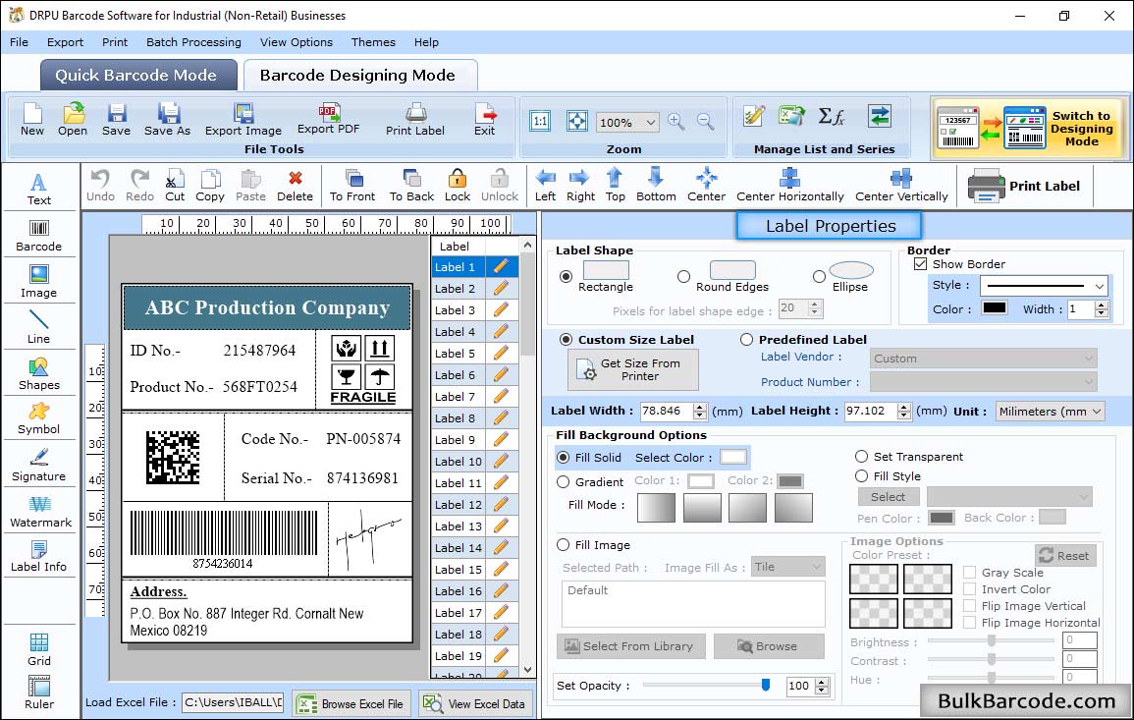Choose the Image tool in sidebar
Viewport: 1134px width, 720px height.
[x=39, y=282]
